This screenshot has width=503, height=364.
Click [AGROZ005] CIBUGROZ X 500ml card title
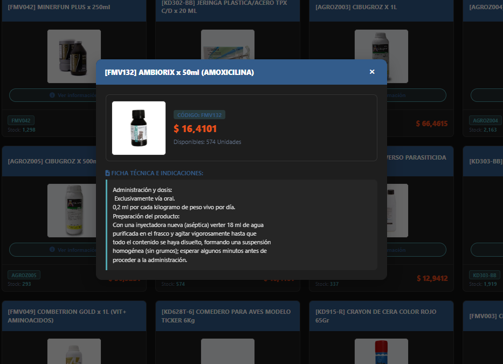tap(52, 161)
